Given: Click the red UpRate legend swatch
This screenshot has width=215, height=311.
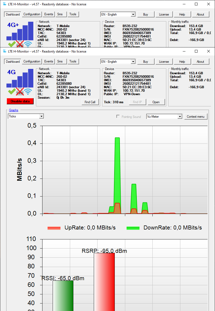Looking at the screenshot, I should pyautogui.click(x=54, y=228).
